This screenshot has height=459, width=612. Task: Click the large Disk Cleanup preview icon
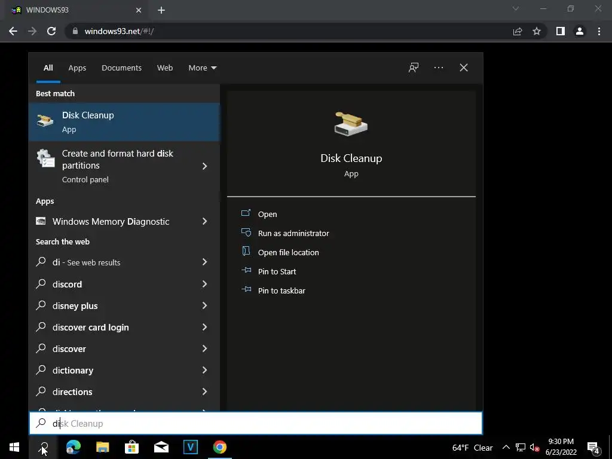click(351, 124)
